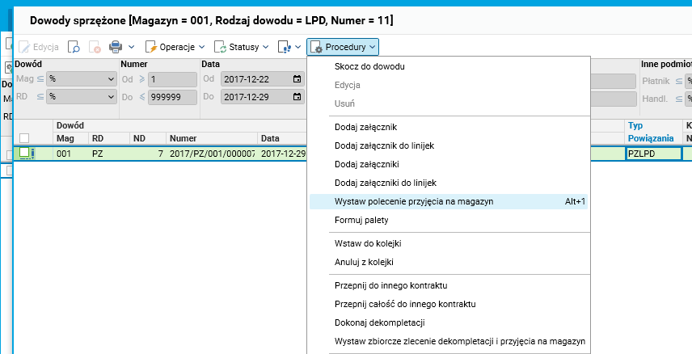Click the footsteps tracking document icon

pyautogui.click(x=285, y=47)
